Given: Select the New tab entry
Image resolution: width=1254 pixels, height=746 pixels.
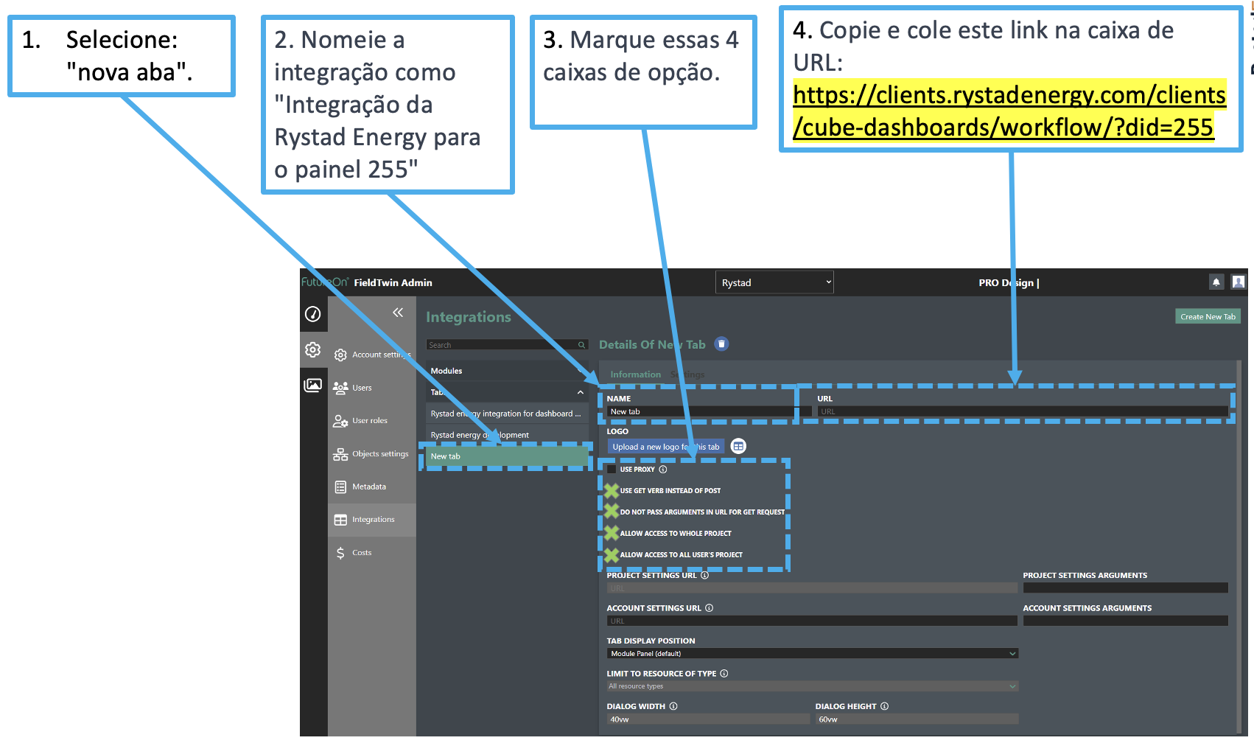Looking at the screenshot, I should tap(507, 456).
